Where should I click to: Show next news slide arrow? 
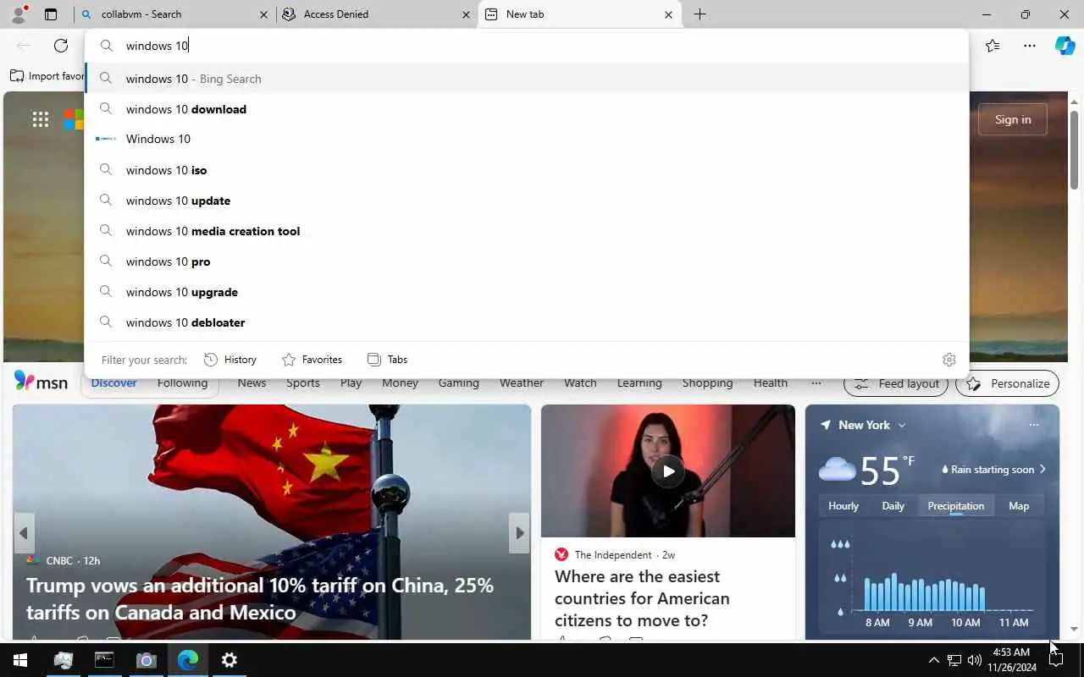pyautogui.click(x=519, y=533)
